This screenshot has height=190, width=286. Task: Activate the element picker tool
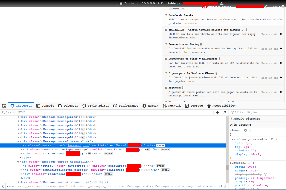4,106
